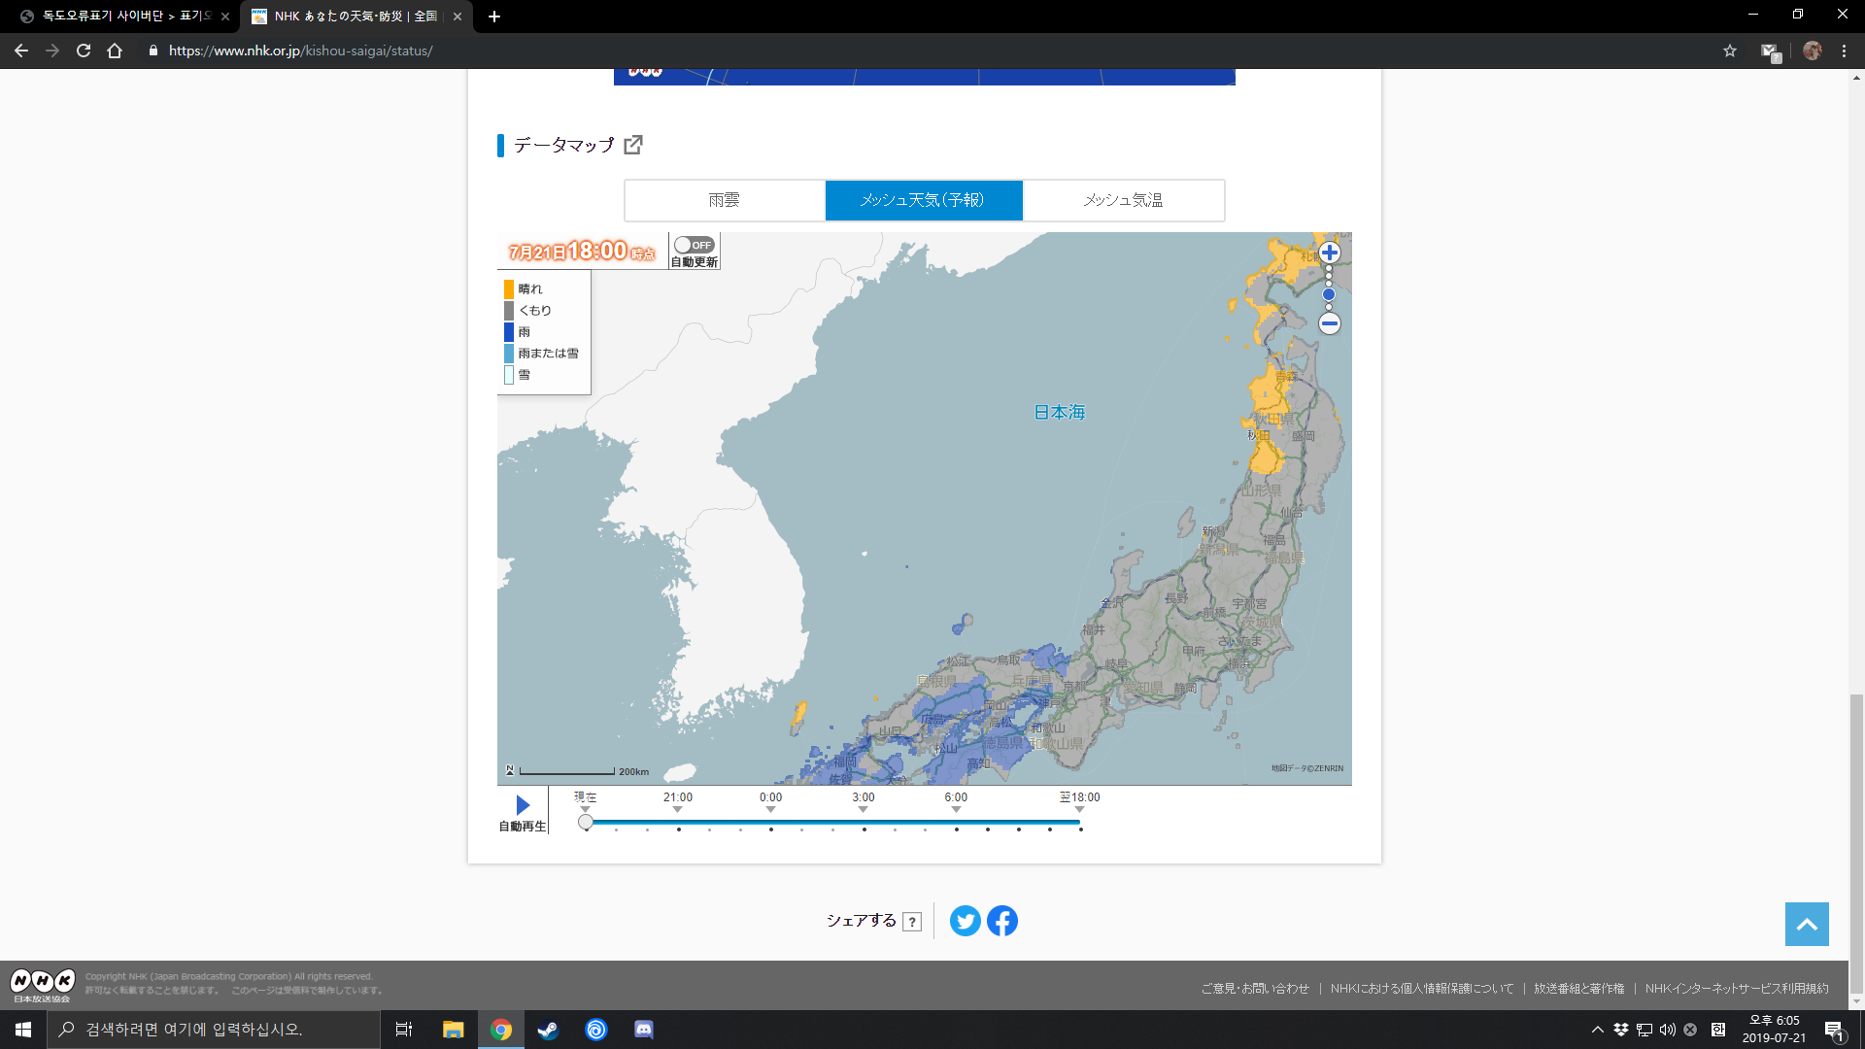1865x1049 pixels.
Task: Zoom out the map with minus button
Action: pos(1330,323)
